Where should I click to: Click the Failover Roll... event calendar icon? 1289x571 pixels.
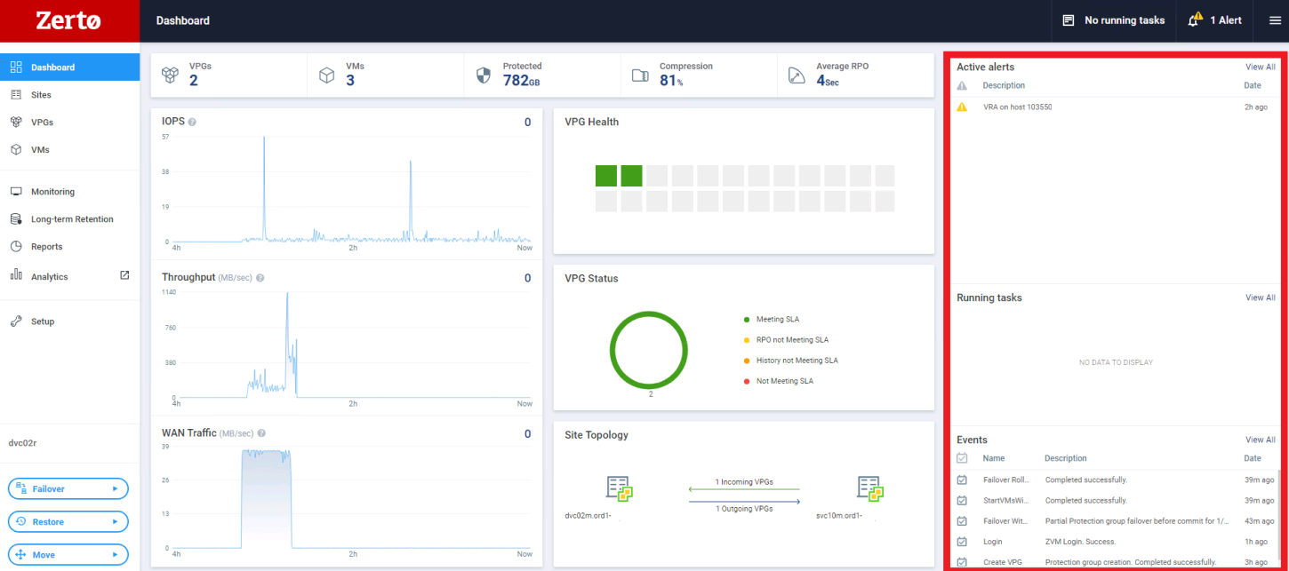[962, 480]
